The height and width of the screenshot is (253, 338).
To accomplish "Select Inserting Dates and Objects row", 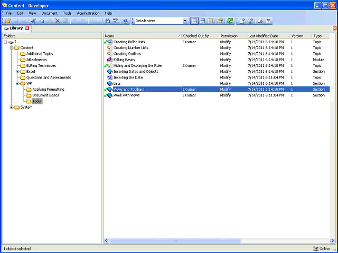I will [217, 72].
